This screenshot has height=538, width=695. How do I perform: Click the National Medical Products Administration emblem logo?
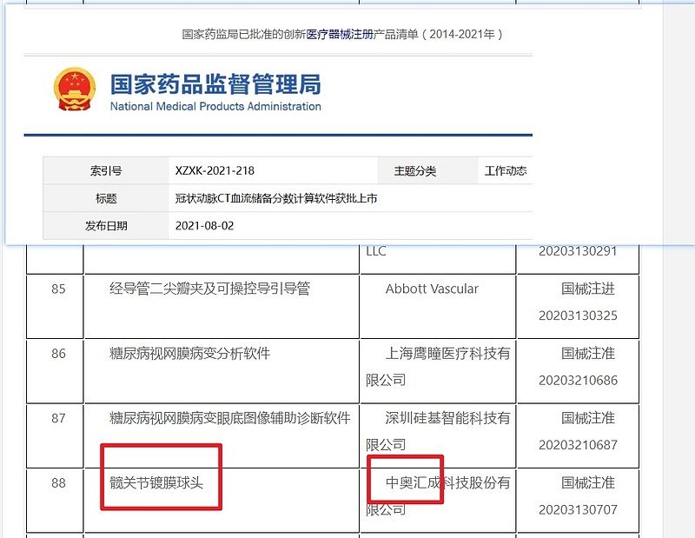pyautogui.click(x=73, y=87)
